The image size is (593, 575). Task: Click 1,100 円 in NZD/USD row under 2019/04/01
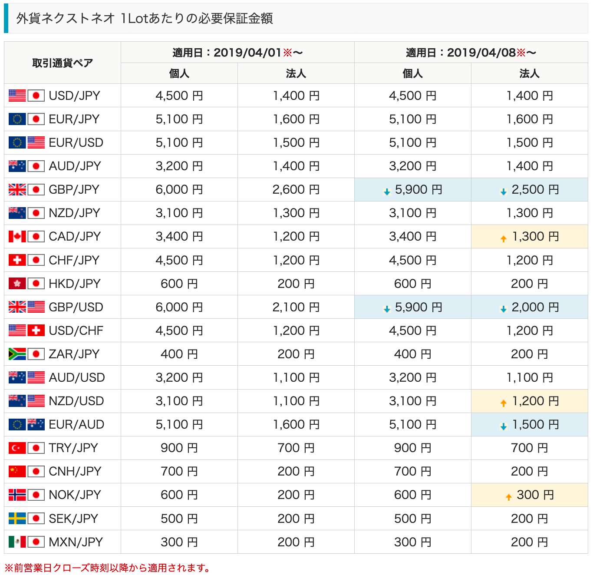coord(296,401)
